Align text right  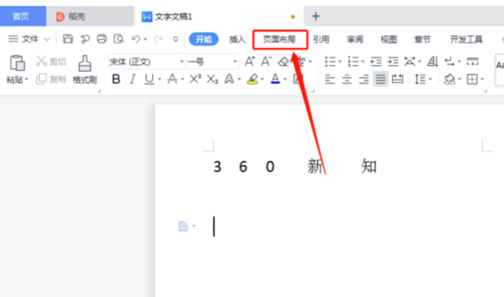(364, 79)
